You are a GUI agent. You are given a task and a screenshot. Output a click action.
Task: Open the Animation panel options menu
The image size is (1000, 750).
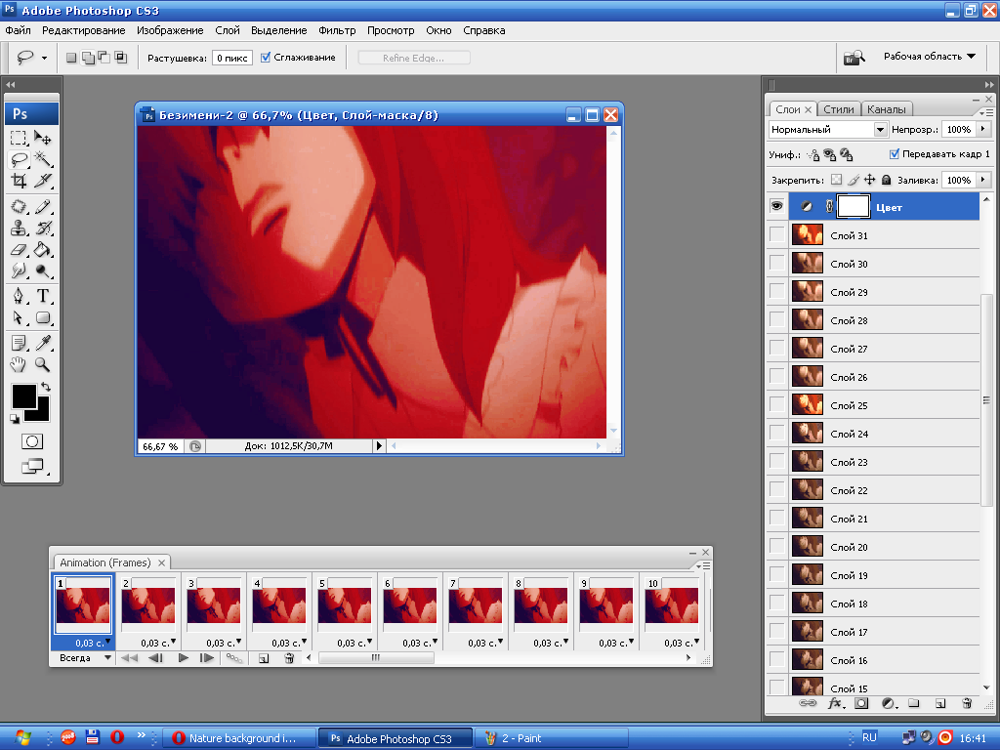[x=704, y=565]
